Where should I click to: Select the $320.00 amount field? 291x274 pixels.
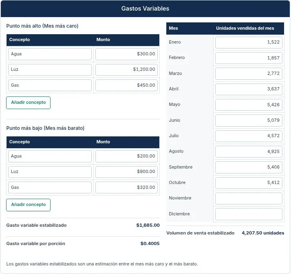[x=126, y=187]
